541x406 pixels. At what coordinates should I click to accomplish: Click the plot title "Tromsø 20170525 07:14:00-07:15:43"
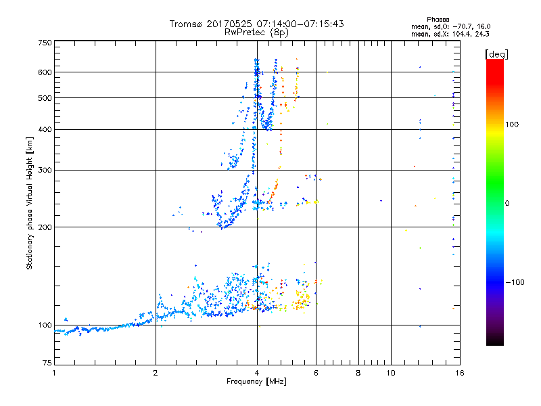(256, 24)
